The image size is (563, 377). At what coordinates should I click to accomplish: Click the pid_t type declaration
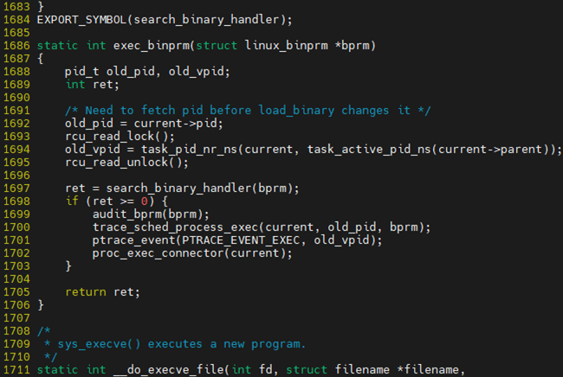pos(82,71)
